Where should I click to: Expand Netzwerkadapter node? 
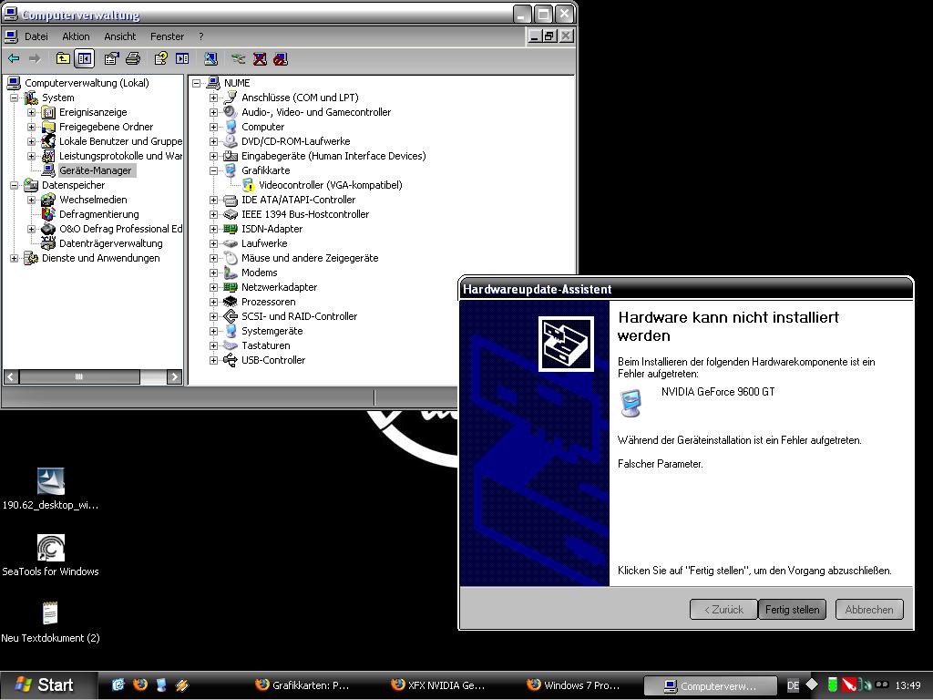coord(213,287)
